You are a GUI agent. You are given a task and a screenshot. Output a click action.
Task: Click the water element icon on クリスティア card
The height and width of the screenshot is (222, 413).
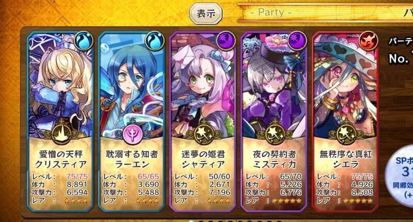tap(83, 41)
